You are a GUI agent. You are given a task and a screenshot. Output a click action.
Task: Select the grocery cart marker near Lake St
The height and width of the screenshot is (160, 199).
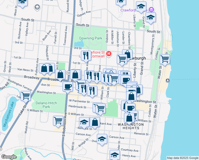(x=26, y=95)
